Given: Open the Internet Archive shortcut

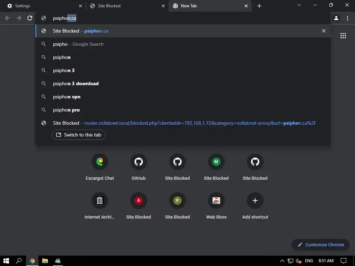Looking at the screenshot, I should tap(99, 206).
